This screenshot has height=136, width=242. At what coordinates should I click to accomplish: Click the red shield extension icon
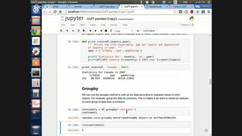coord(192,12)
